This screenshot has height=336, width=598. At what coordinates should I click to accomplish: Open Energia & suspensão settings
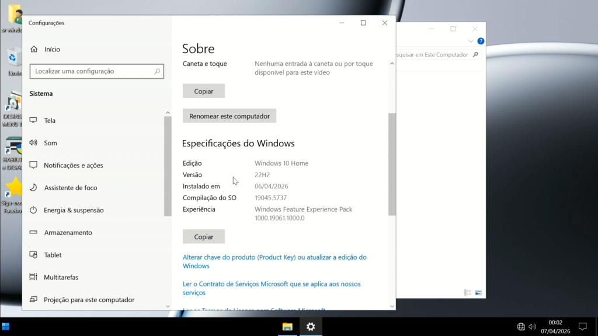74,210
